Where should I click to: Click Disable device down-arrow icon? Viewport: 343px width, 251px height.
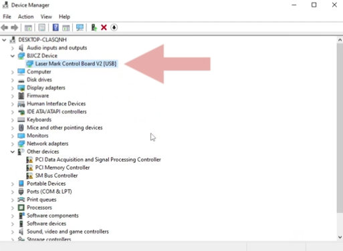[114, 27]
